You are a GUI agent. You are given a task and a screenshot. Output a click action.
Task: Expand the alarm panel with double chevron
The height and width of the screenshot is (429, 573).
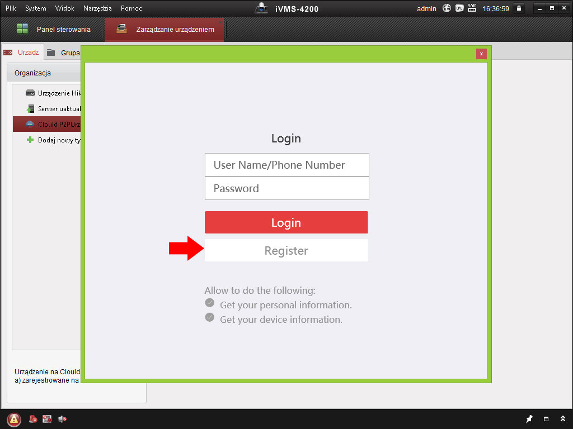coord(562,419)
